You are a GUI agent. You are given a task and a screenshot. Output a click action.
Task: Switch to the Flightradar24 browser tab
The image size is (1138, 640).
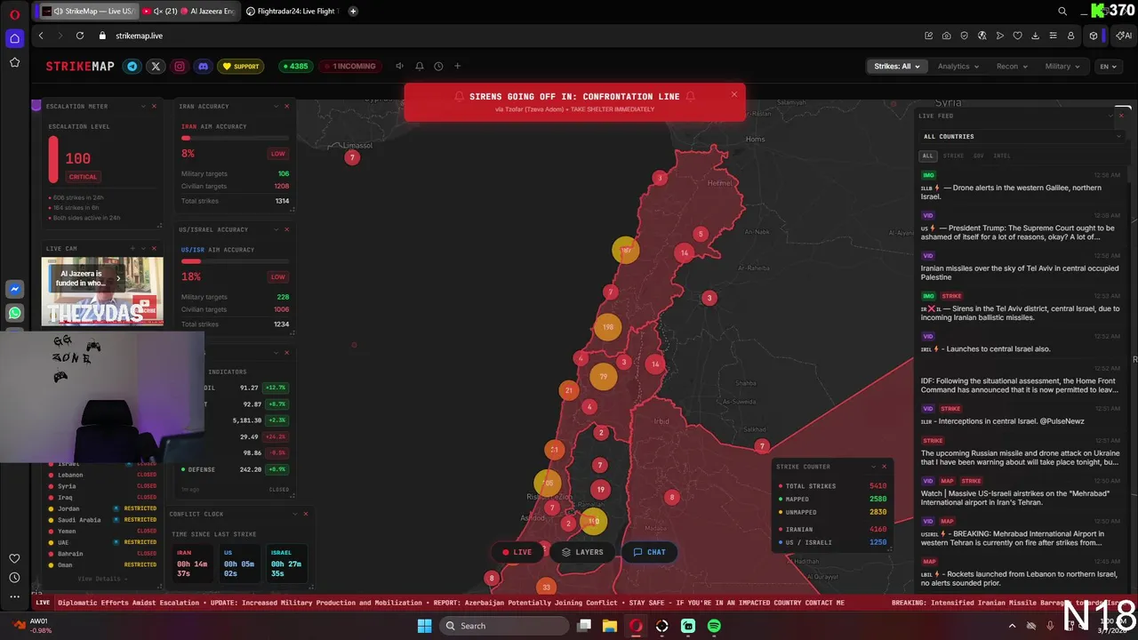[292, 11]
